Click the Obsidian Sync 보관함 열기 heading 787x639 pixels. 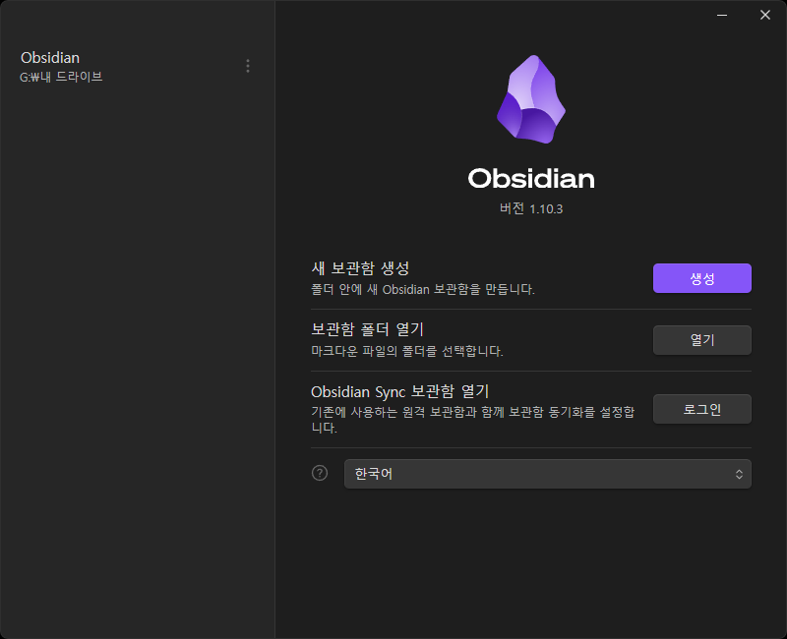pos(400,391)
